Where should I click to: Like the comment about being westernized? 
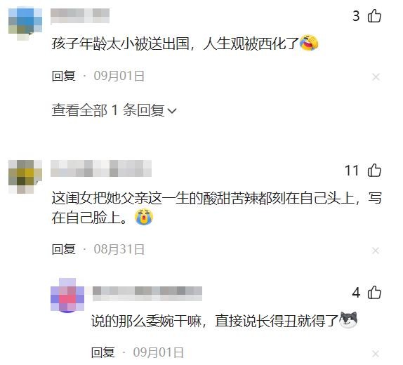[374, 16]
